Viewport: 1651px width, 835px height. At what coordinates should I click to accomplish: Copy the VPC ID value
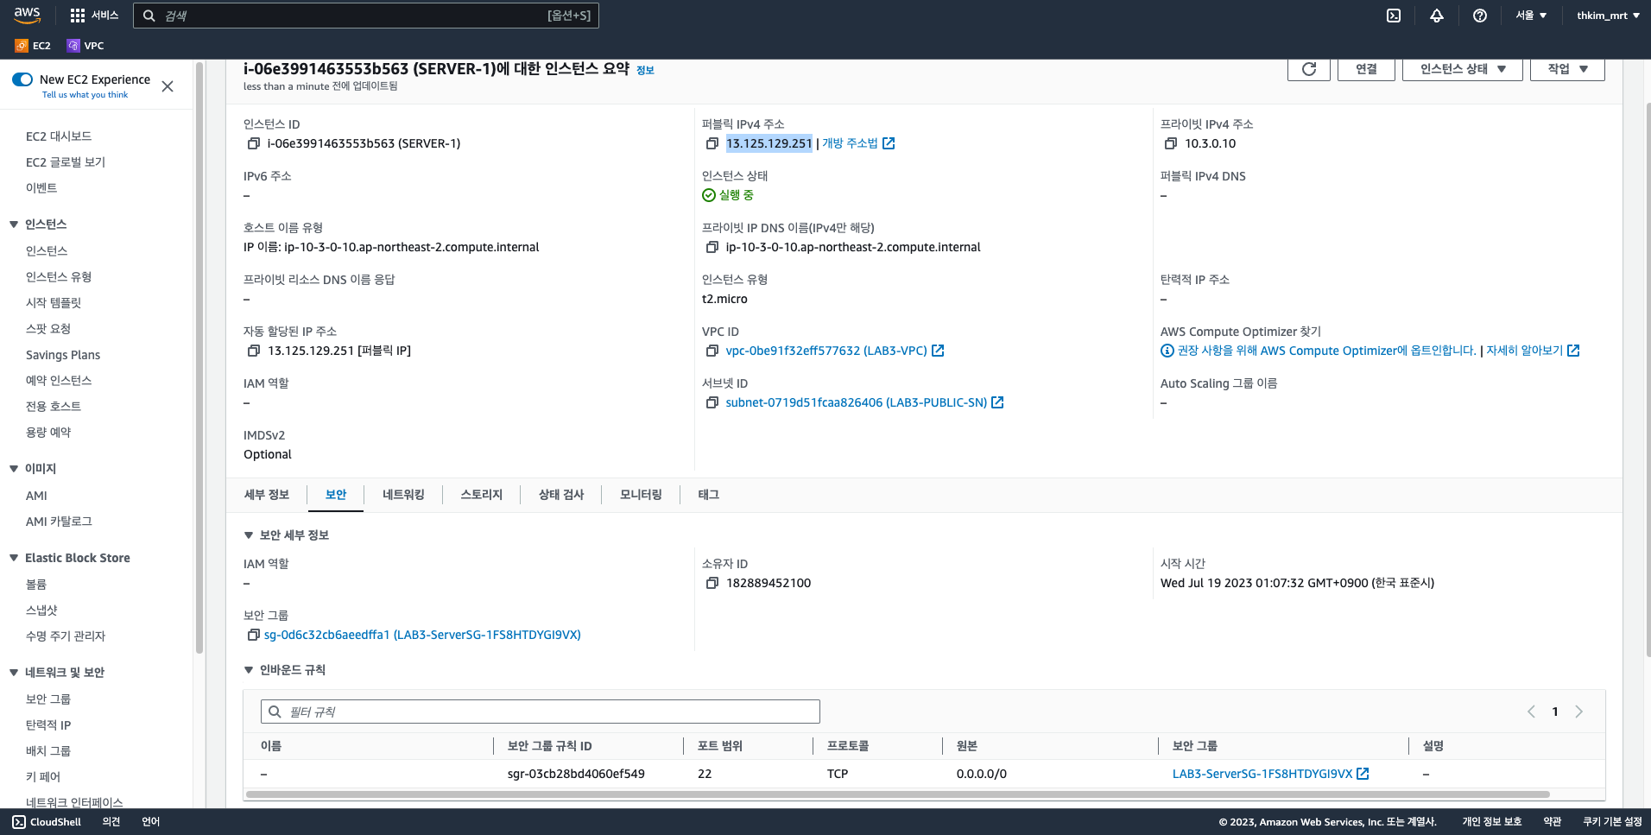tap(712, 351)
